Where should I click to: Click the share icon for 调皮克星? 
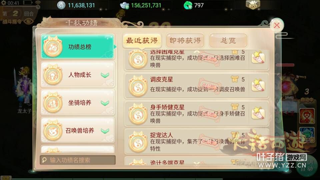pyautogui.click(x=258, y=85)
